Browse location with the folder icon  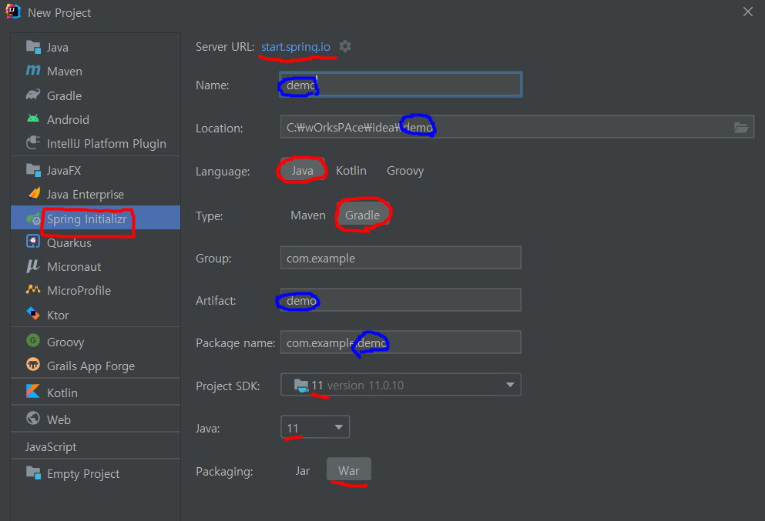click(741, 128)
